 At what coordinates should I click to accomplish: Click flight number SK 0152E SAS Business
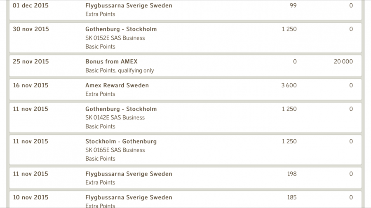[115, 38]
